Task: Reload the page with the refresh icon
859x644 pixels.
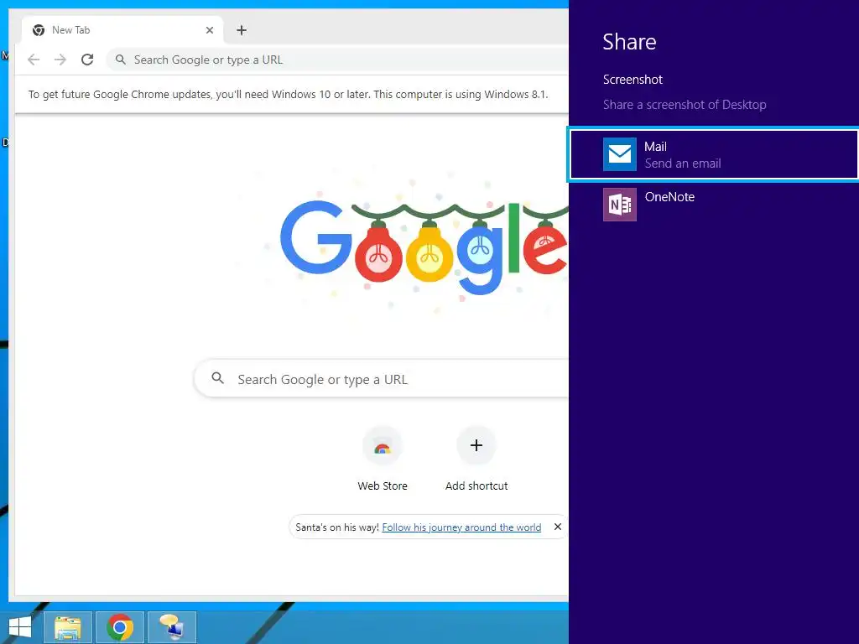Action: 87,60
